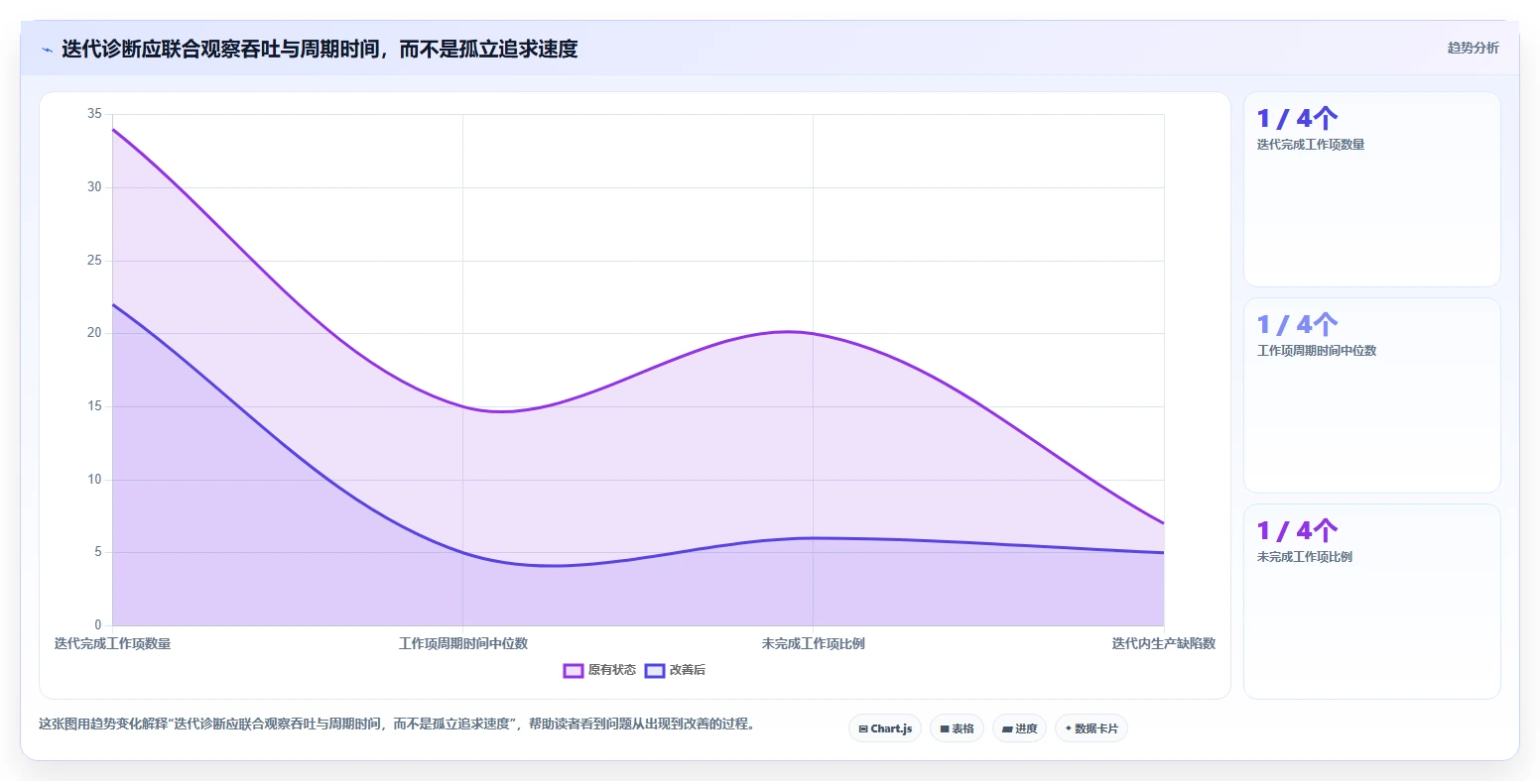Viewport: 1540px width, 781px height.
Task: Click the 表格 chip
Action: pos(957,728)
